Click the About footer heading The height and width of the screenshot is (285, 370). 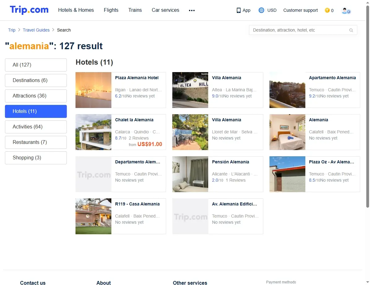104,283
